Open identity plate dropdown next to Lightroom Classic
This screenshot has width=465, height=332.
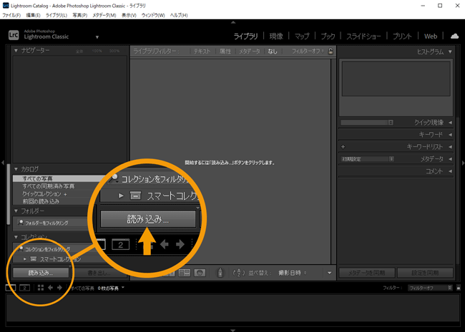[x=97, y=37]
